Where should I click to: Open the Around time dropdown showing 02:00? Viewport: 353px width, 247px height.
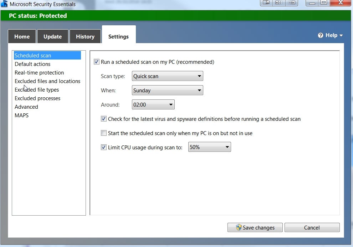pyautogui.click(x=153, y=104)
